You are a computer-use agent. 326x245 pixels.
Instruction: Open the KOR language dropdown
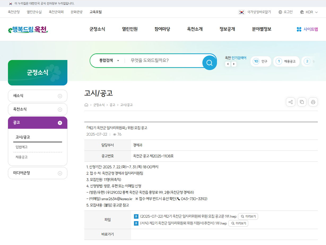(309, 12)
